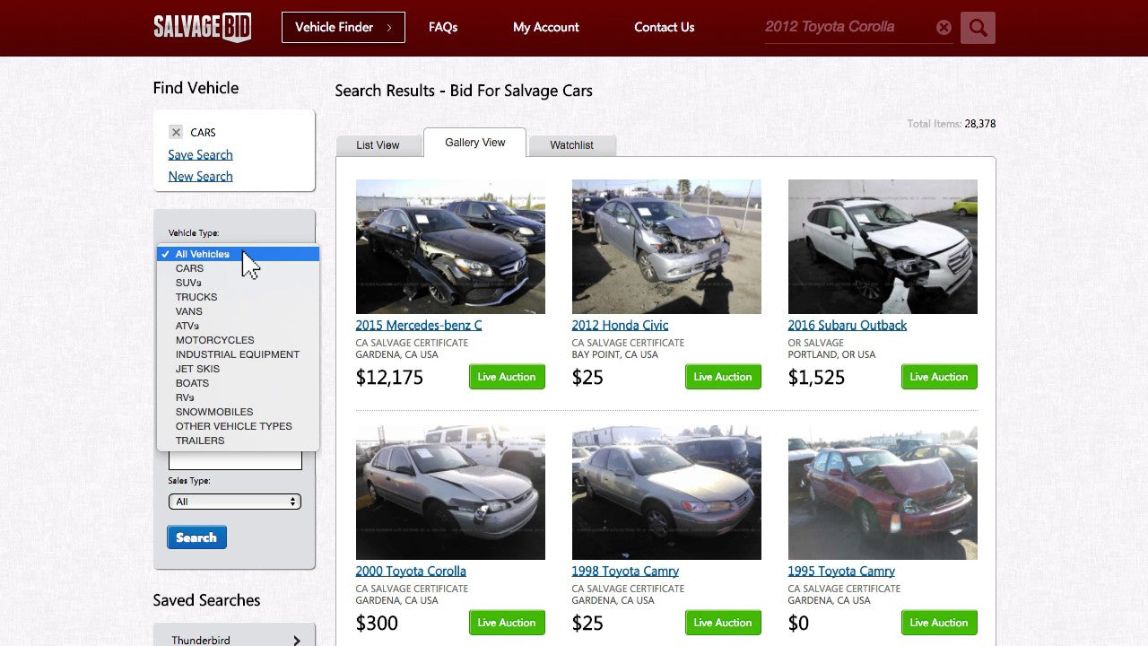Open the 2012 Honda Civic listing link
1148x646 pixels.
[620, 325]
